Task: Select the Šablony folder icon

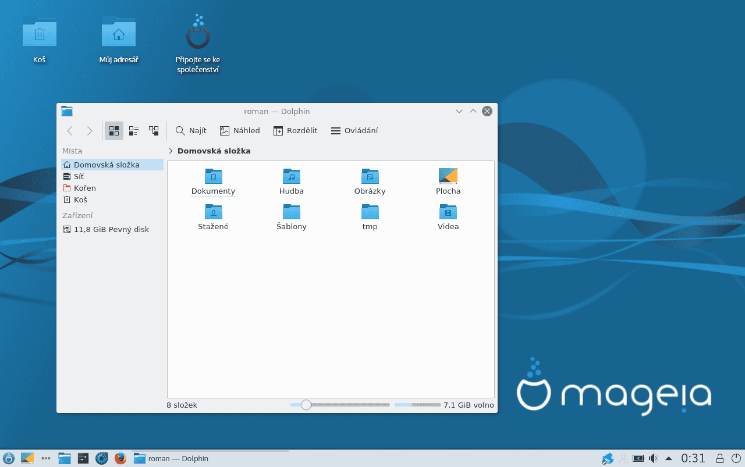Action: (x=292, y=212)
